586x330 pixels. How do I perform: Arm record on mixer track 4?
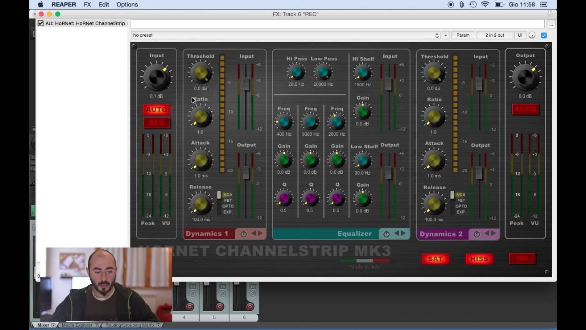coord(190,306)
